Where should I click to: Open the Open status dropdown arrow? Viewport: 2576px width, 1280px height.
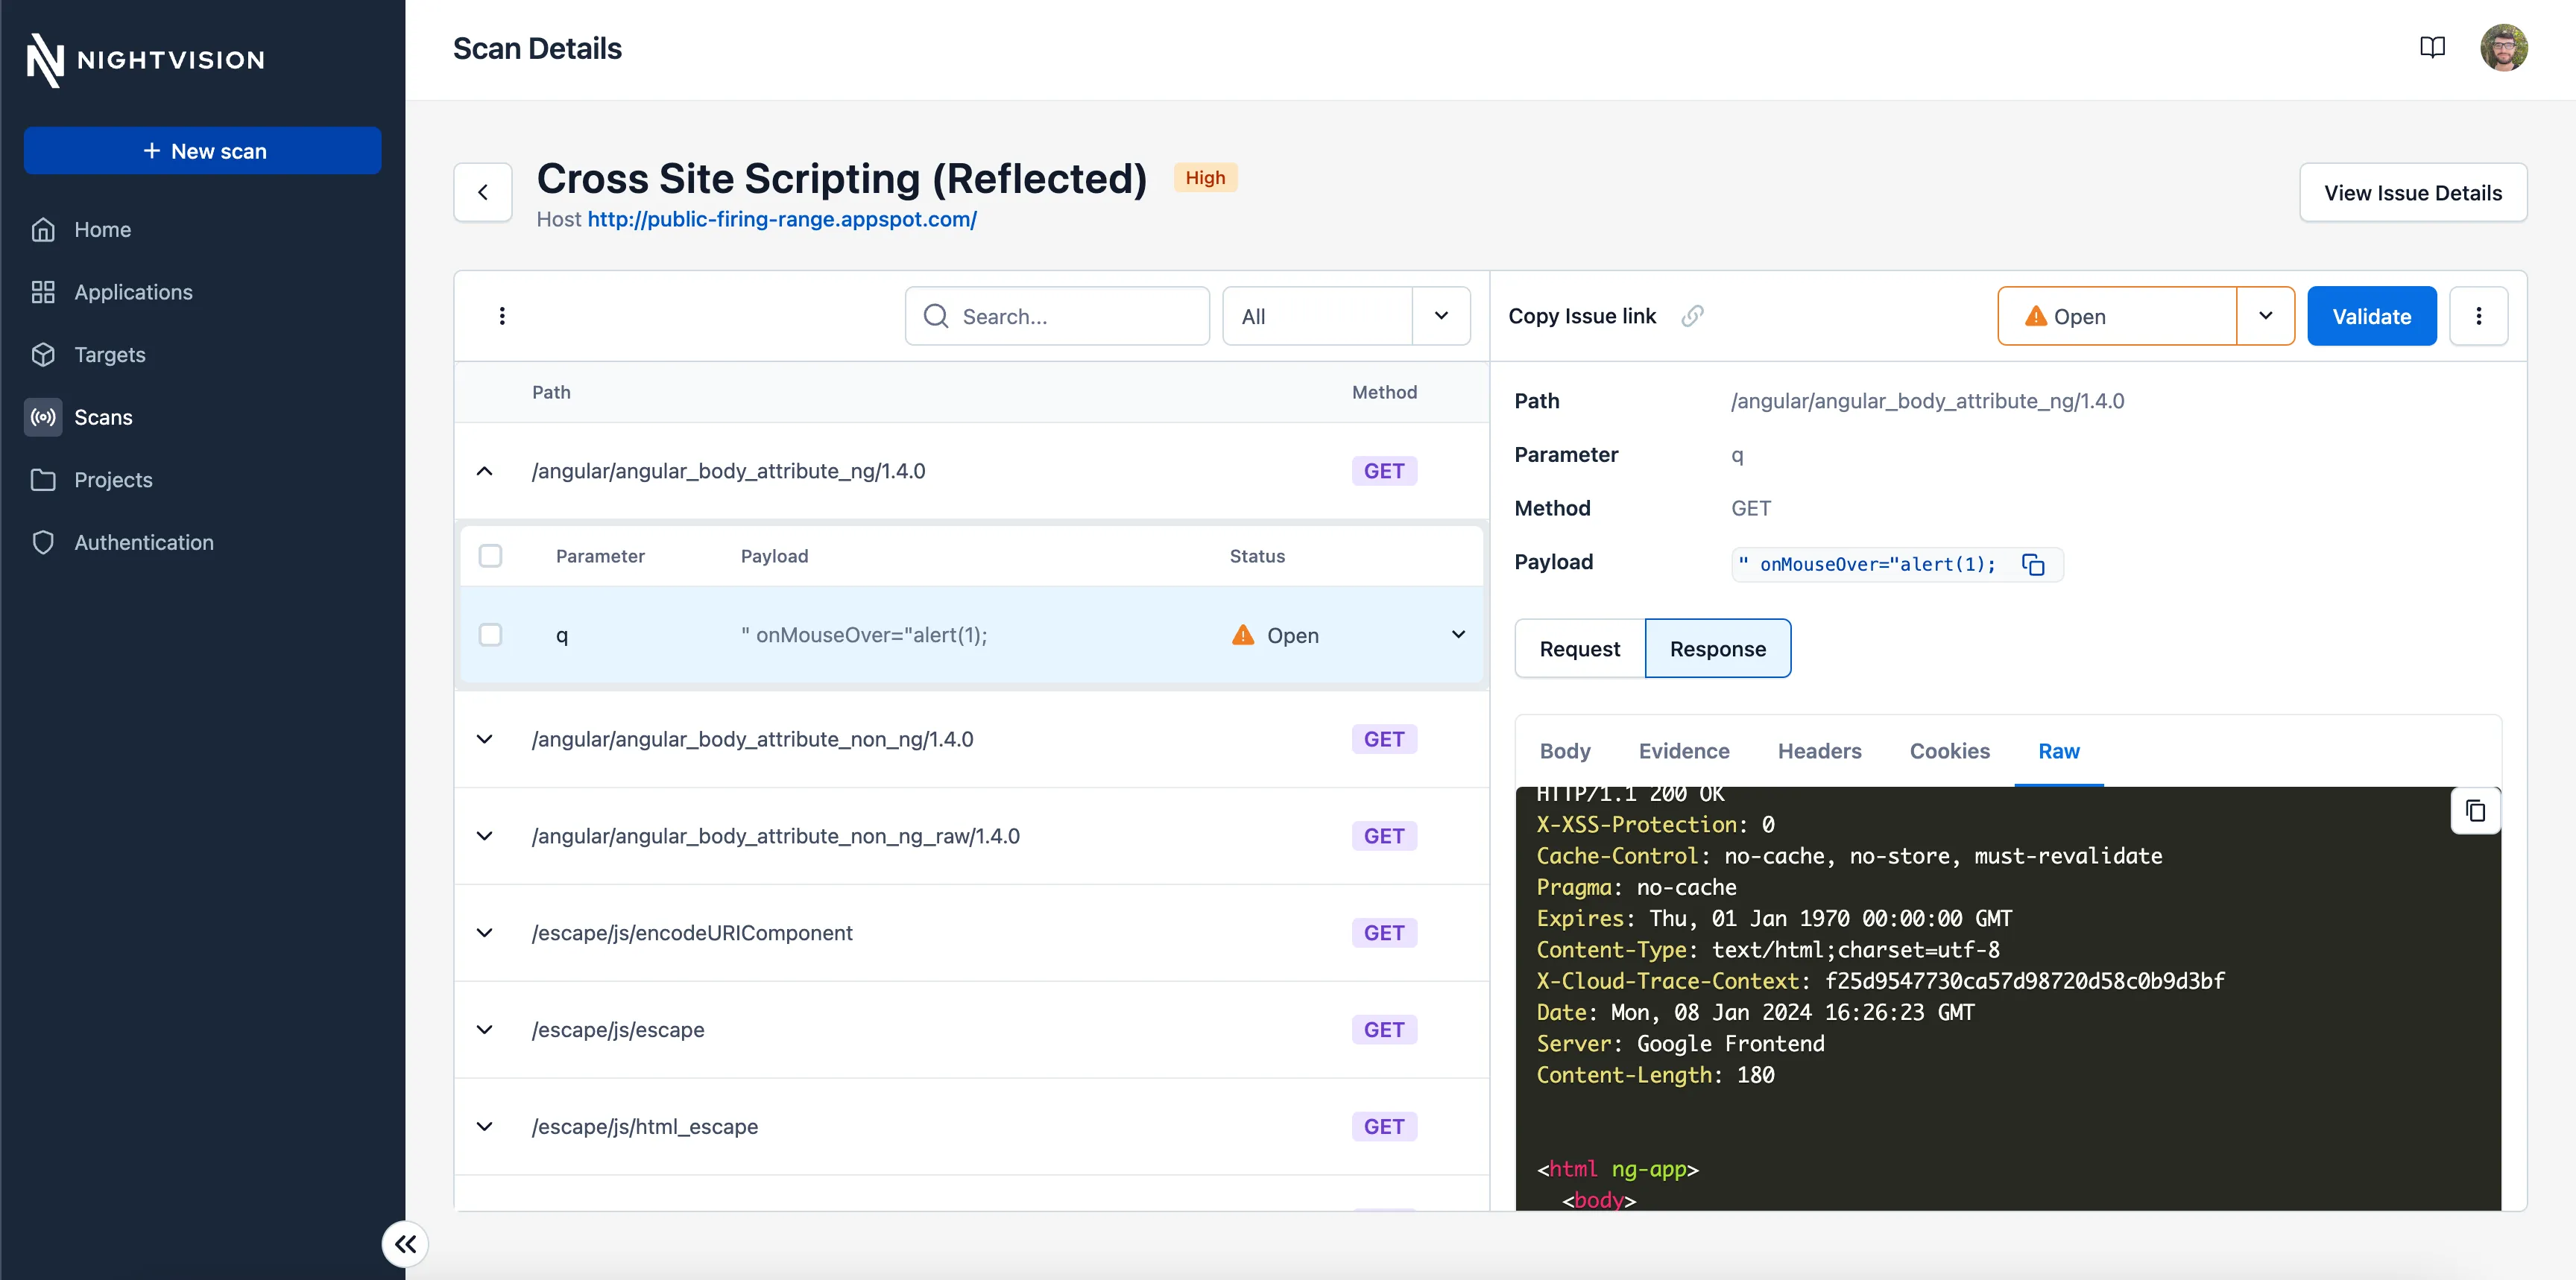pos(2265,316)
